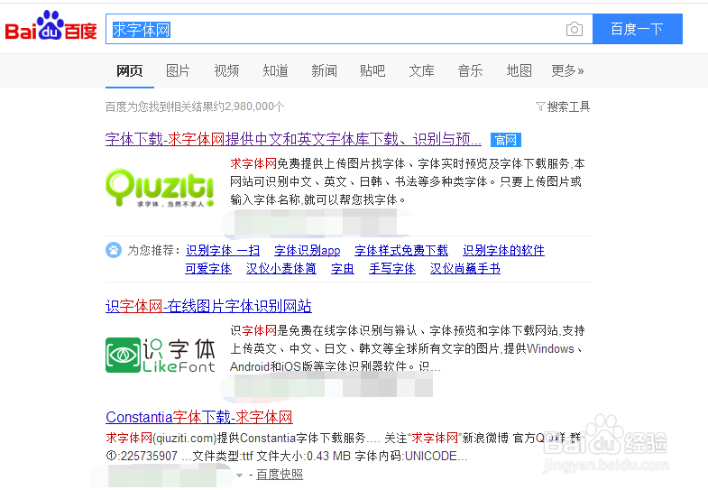Expand the green arrow beside 百度快照
Image resolution: width=708 pixels, height=490 pixels.
240,475
